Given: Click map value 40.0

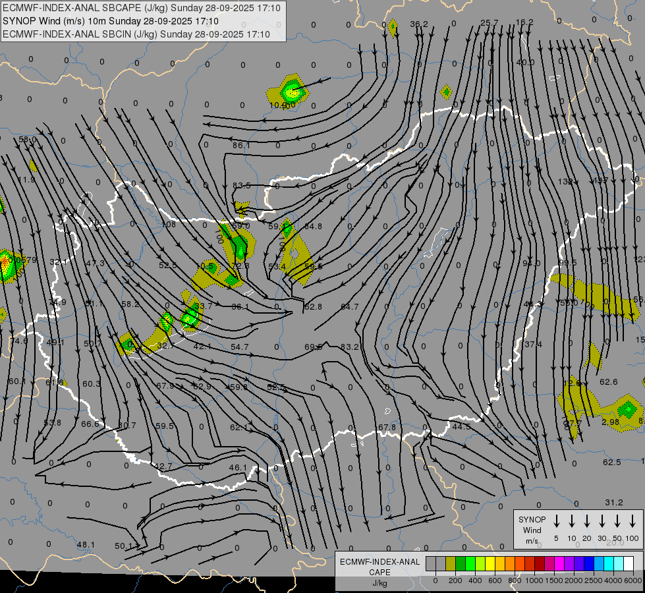Looking at the screenshot, I should point(525,63).
